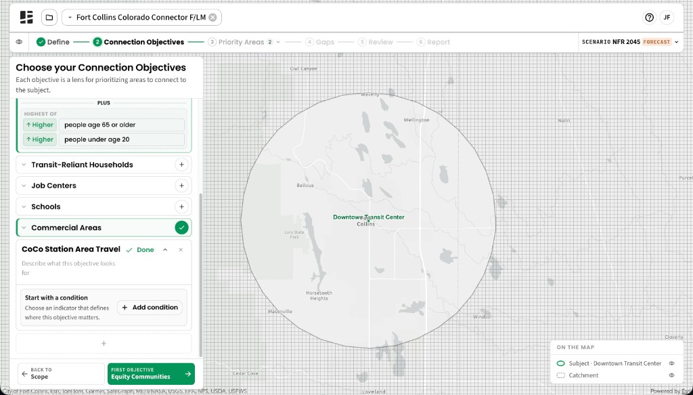Click the FORECAST badge

[656, 42]
